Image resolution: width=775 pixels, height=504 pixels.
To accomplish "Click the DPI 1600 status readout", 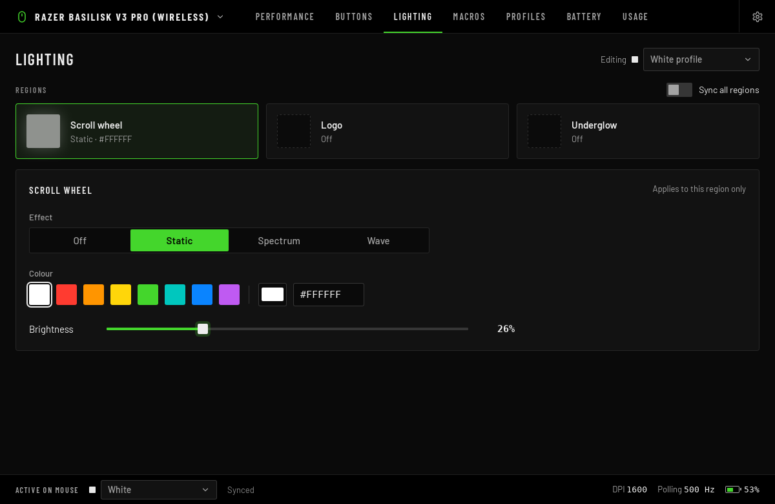I will click(630, 490).
